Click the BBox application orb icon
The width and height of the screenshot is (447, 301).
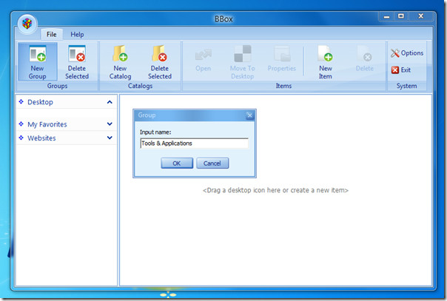[27, 24]
